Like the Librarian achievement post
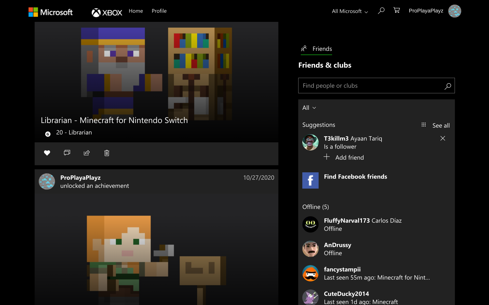 point(47,153)
